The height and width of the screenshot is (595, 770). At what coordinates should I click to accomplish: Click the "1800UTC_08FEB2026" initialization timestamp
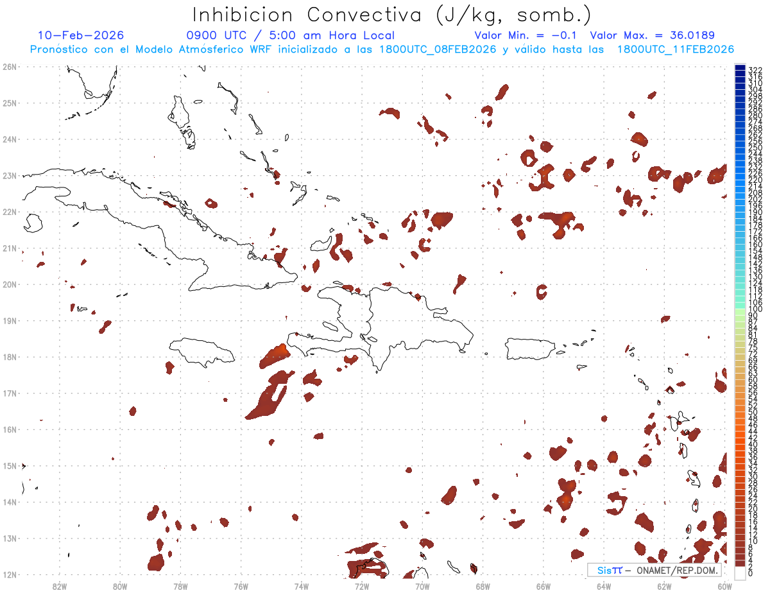coord(438,49)
